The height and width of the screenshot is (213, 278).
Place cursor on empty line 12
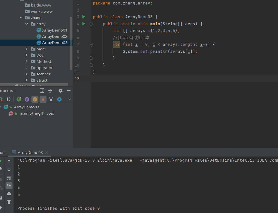tap(184, 79)
